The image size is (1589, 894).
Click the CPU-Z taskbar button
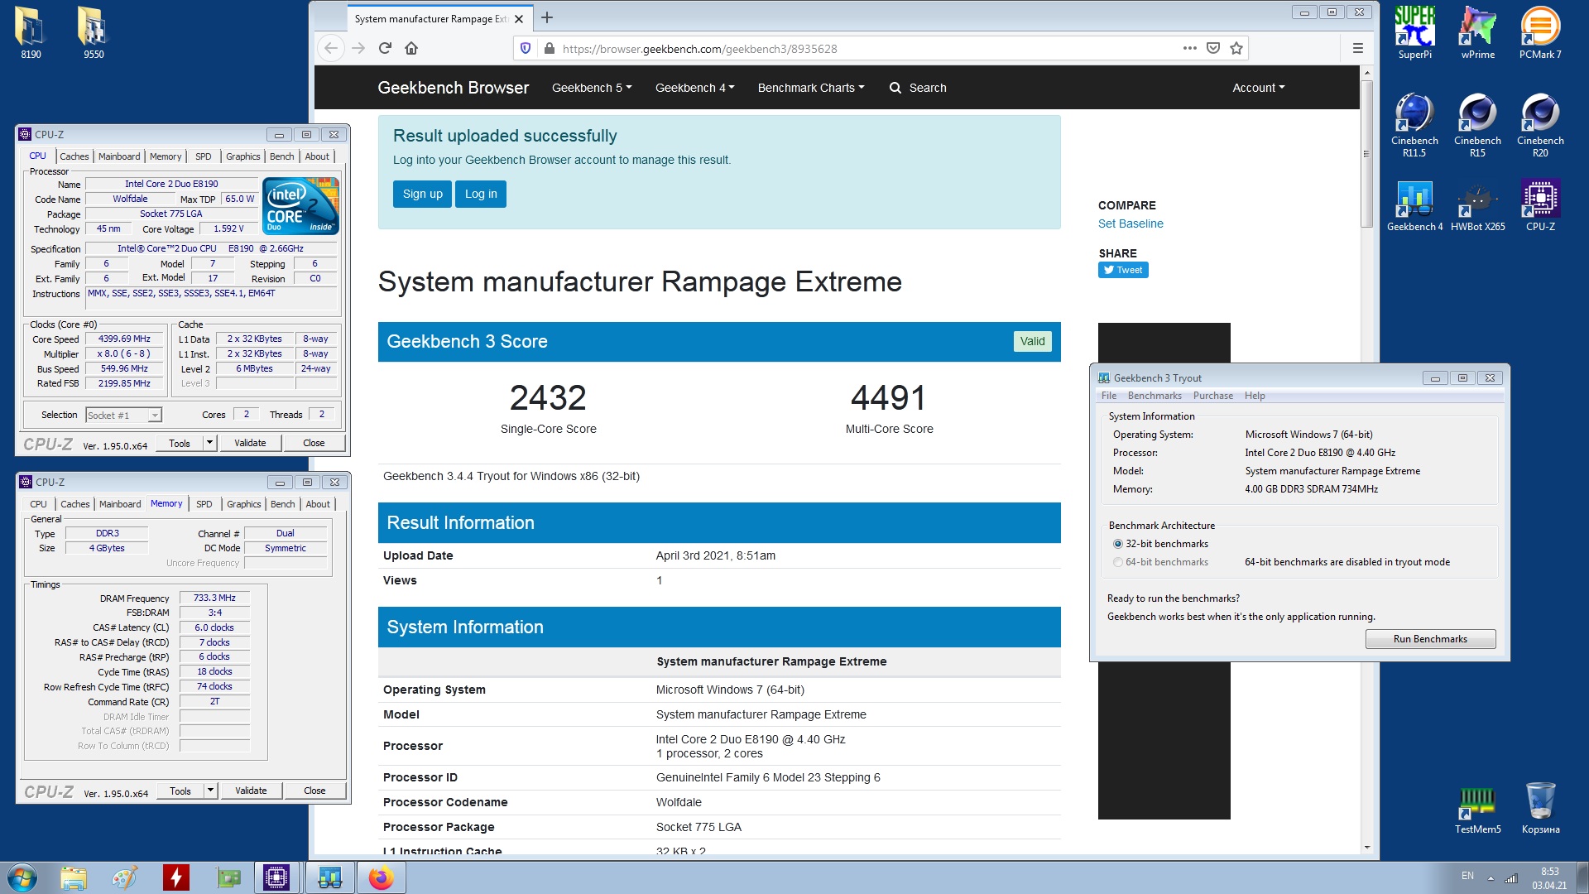click(276, 877)
